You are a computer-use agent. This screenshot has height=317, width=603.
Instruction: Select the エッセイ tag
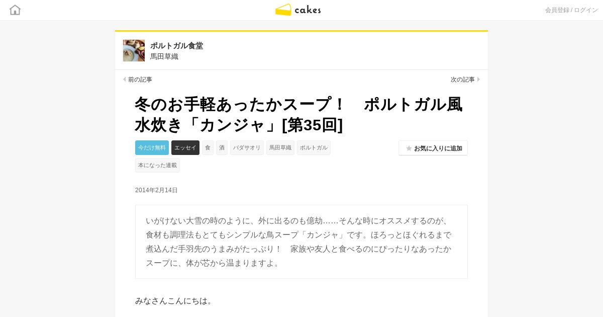click(x=185, y=147)
